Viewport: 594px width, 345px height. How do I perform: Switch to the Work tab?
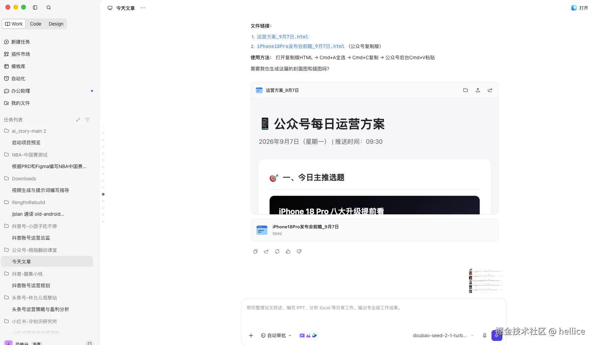pos(14,24)
